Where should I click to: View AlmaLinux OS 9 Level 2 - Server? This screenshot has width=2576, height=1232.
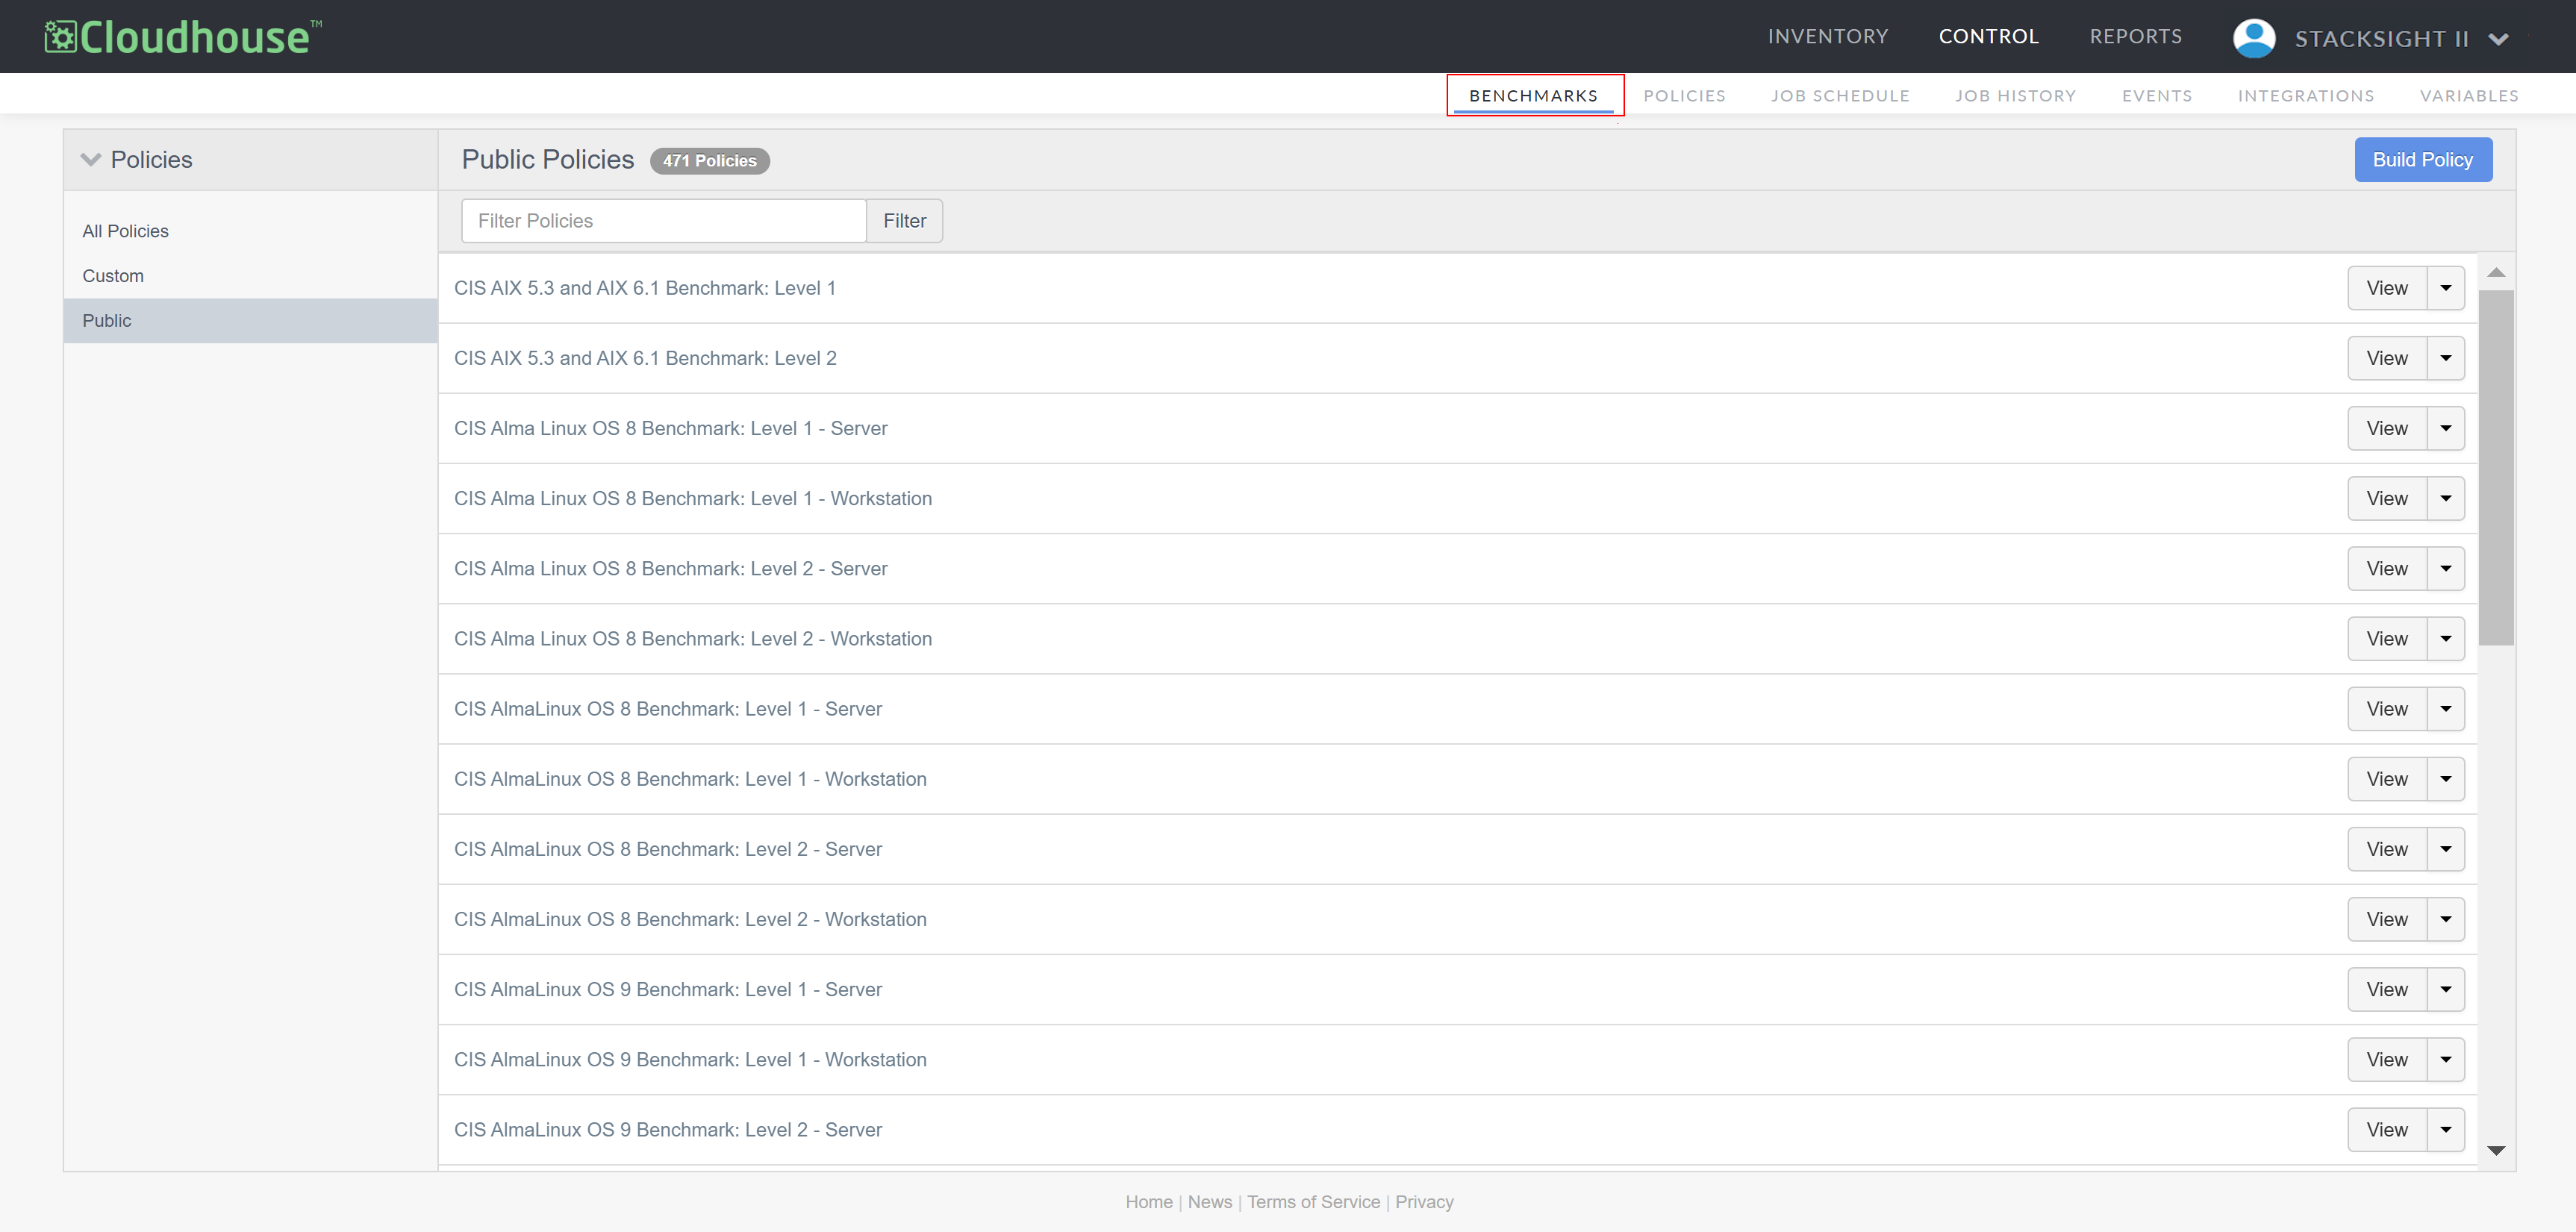pos(2387,1129)
